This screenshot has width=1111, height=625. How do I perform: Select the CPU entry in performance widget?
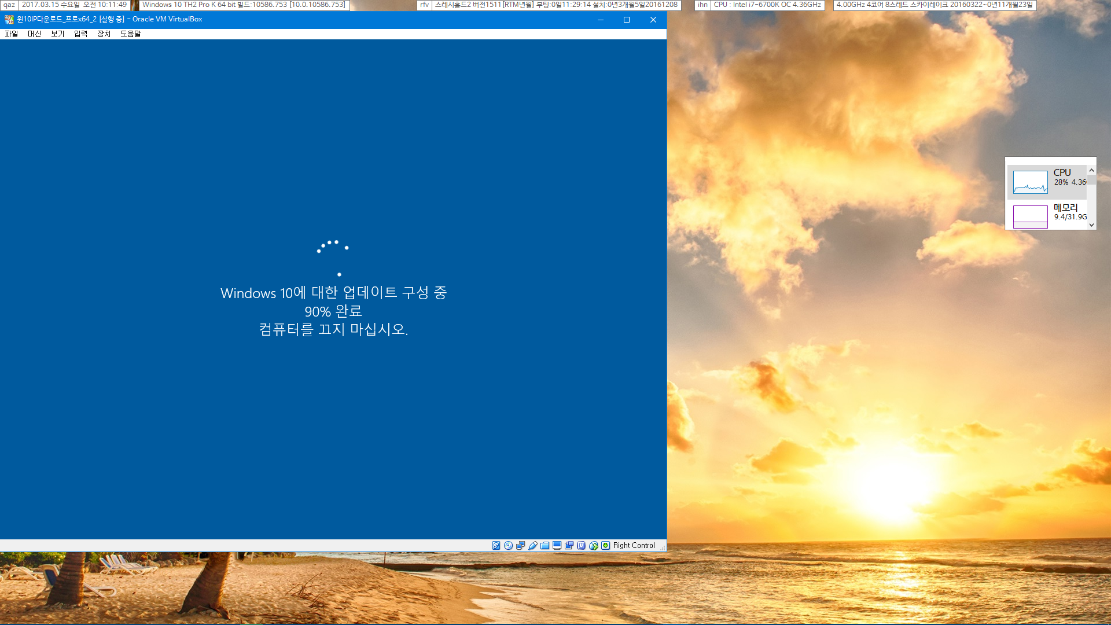coord(1047,182)
